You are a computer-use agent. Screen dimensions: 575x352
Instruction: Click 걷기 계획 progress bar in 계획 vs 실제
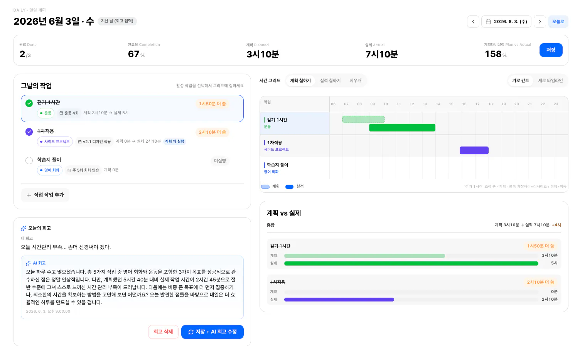(x=364, y=256)
